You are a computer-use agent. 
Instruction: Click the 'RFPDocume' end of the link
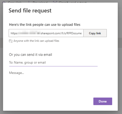(74, 33)
